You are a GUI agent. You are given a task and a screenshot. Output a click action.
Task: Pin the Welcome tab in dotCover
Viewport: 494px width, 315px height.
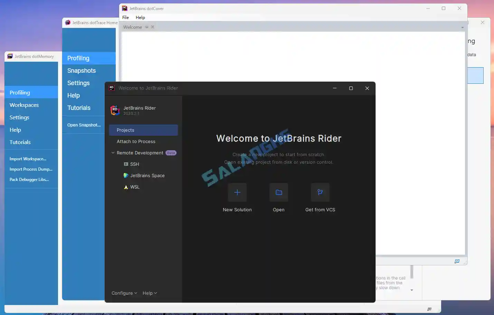pos(147,27)
